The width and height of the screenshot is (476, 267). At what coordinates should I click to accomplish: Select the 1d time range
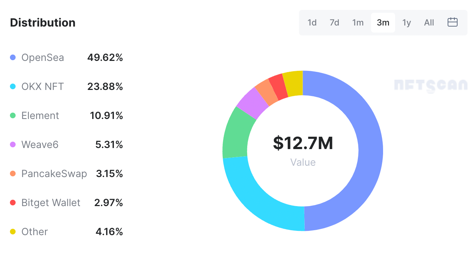point(312,23)
